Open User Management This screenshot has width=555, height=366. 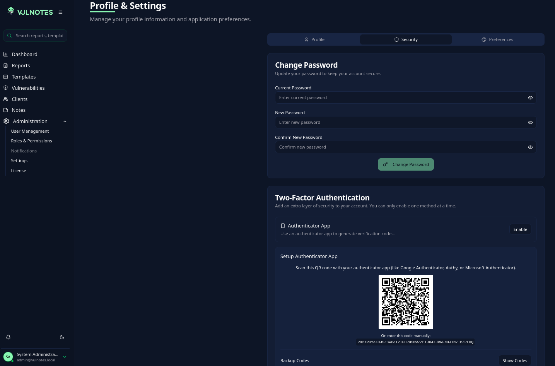[x=30, y=131]
